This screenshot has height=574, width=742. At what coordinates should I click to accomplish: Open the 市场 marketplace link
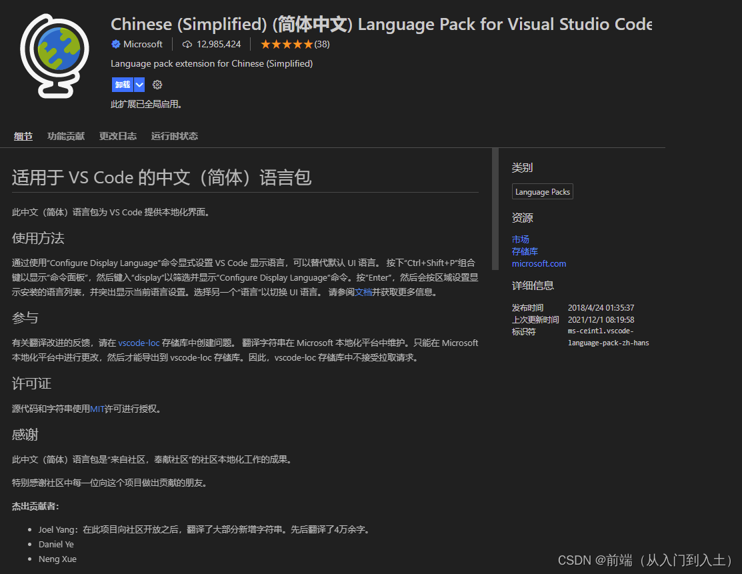click(x=521, y=239)
